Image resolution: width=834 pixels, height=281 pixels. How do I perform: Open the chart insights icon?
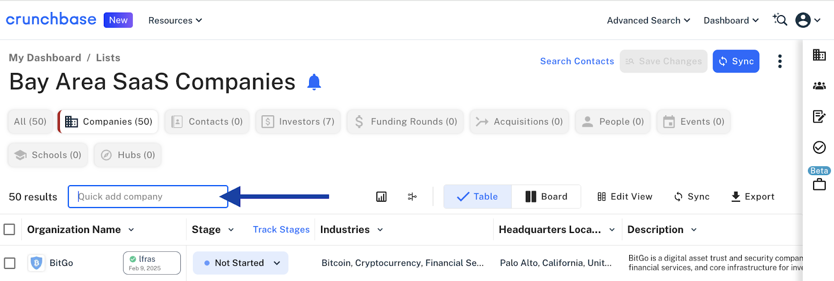pyautogui.click(x=382, y=197)
